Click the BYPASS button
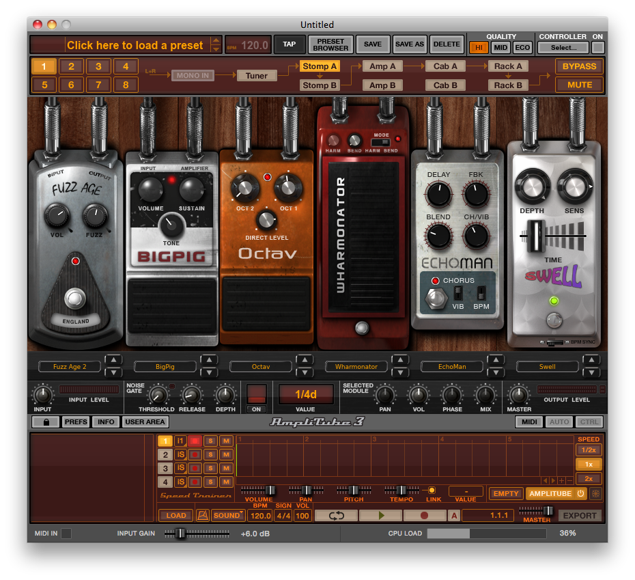This screenshot has height=580, width=635. point(579,66)
